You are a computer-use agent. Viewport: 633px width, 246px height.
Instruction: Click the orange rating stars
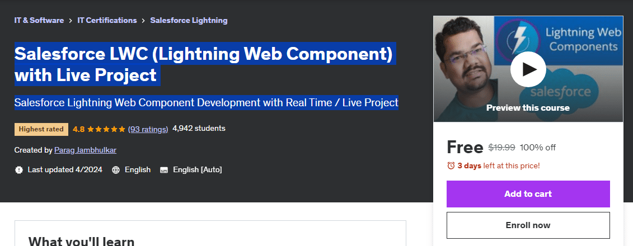point(106,129)
